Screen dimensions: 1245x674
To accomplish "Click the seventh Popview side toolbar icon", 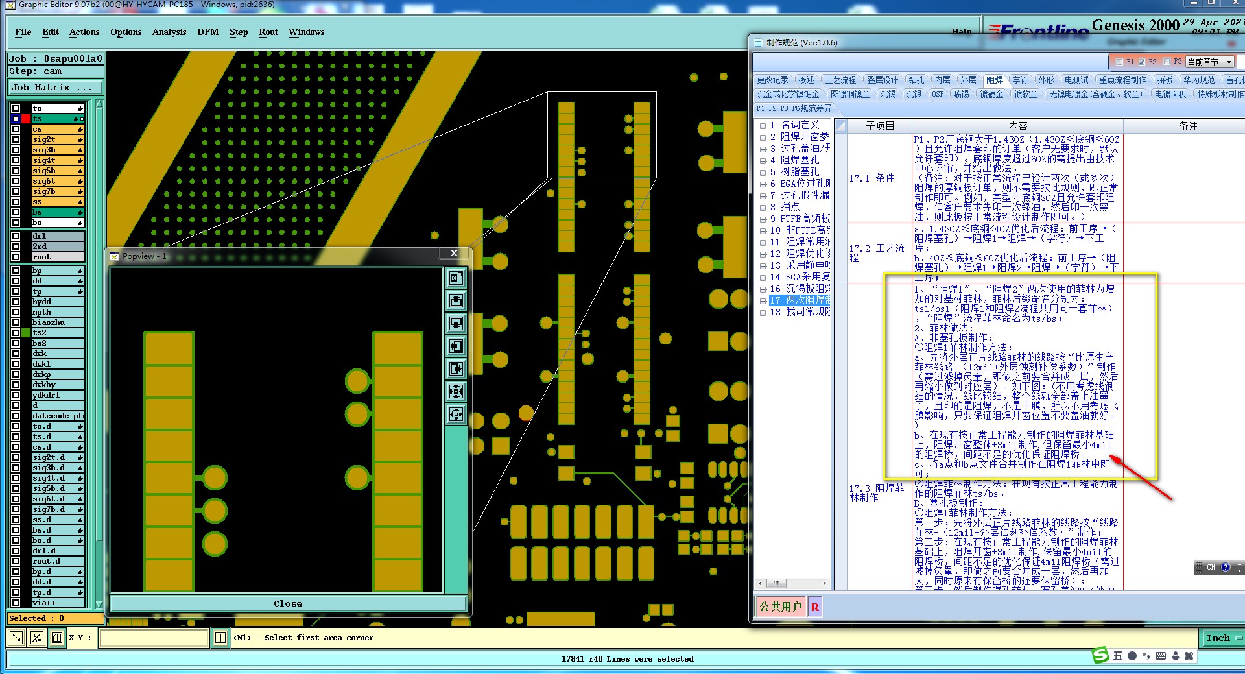I will 456,415.
